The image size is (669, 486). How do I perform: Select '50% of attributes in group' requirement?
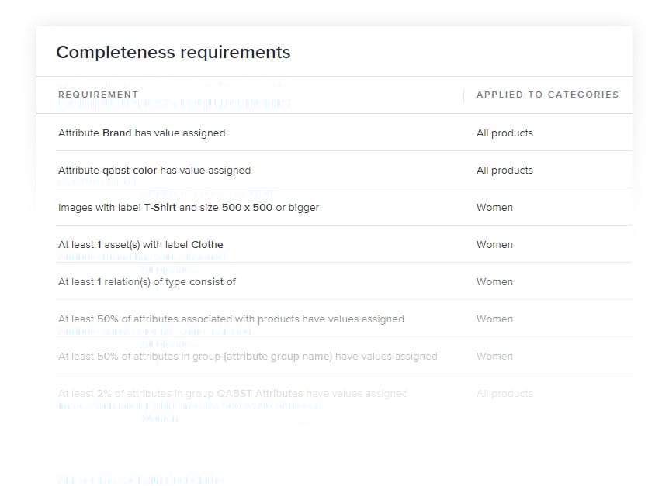[248, 356]
